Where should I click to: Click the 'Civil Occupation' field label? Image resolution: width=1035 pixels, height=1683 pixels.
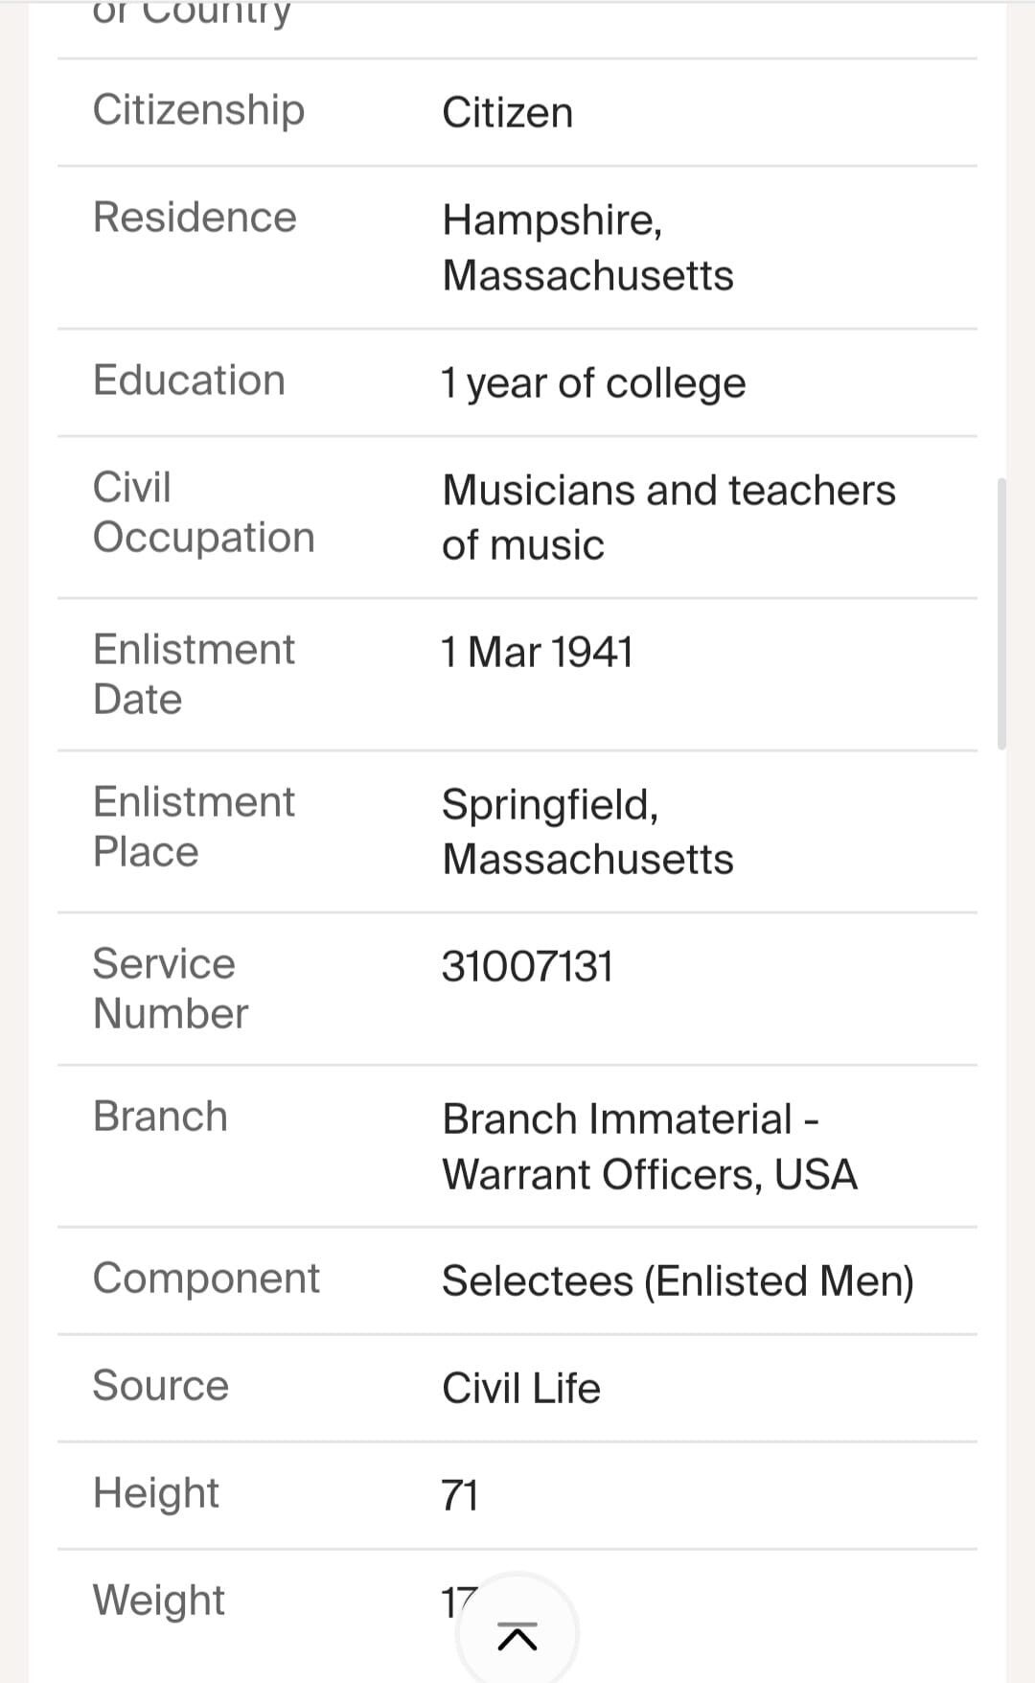tap(203, 512)
